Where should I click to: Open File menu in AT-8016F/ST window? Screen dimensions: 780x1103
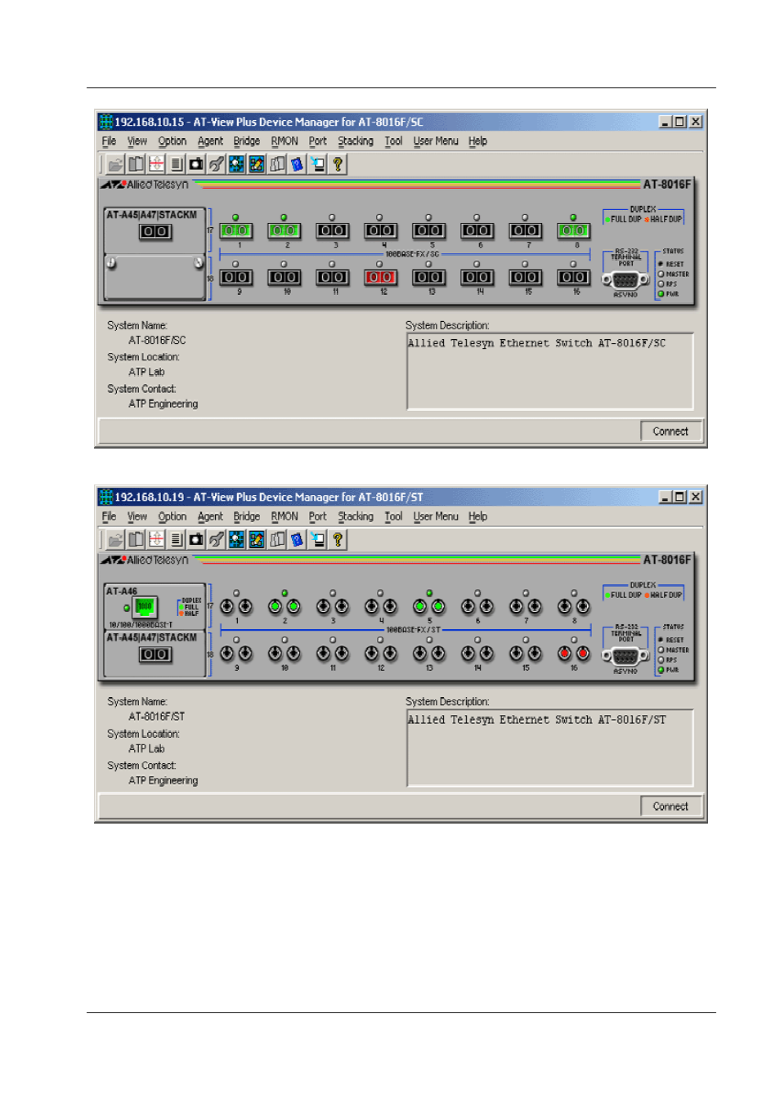pos(109,517)
